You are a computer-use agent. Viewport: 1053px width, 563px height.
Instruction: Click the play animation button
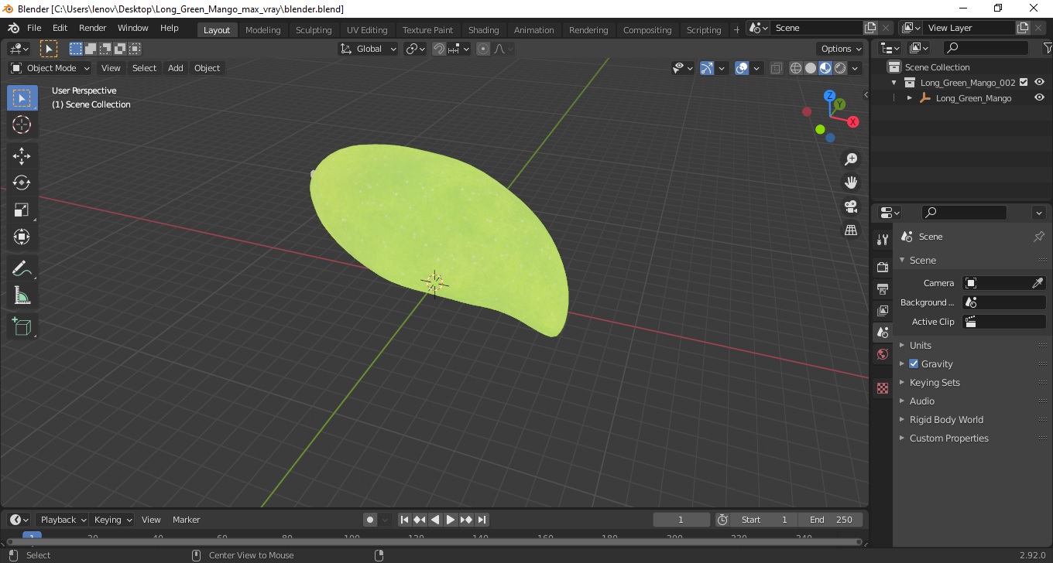[451, 520]
